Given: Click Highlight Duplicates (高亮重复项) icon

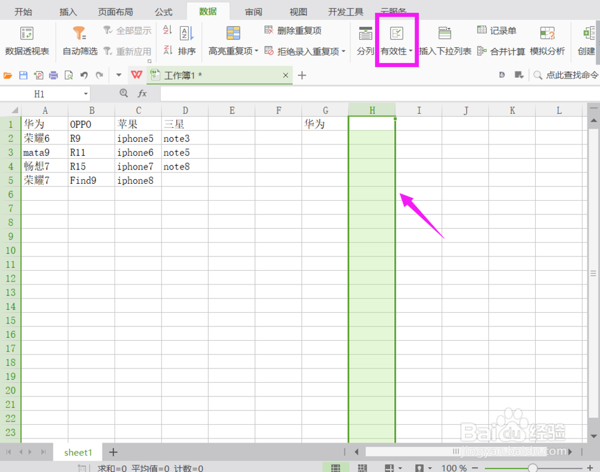Looking at the screenshot, I should point(233,33).
